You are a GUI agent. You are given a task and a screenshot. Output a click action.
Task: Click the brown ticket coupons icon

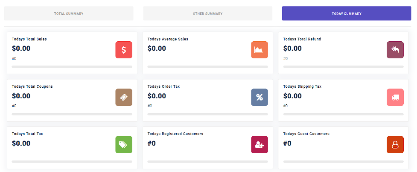(124, 97)
